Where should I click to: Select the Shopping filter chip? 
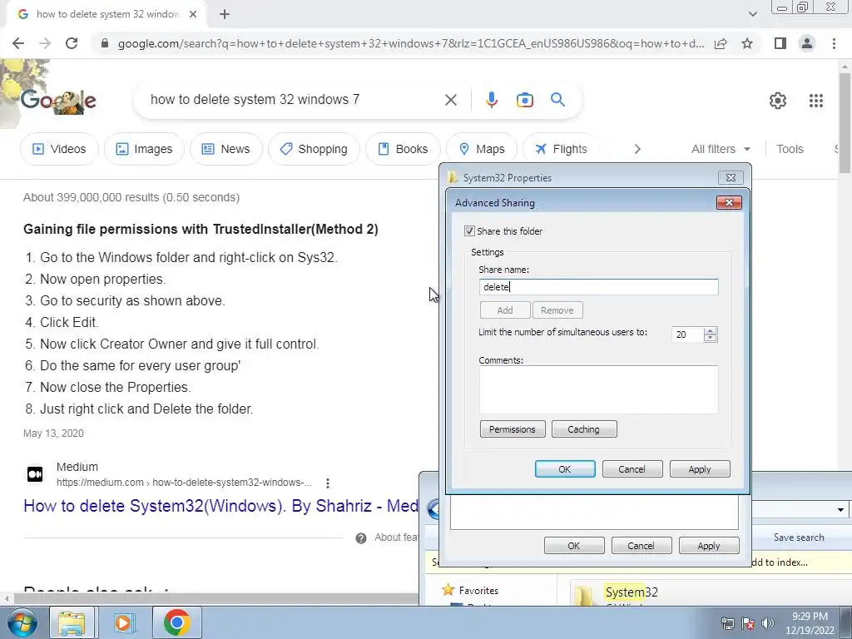(x=314, y=149)
